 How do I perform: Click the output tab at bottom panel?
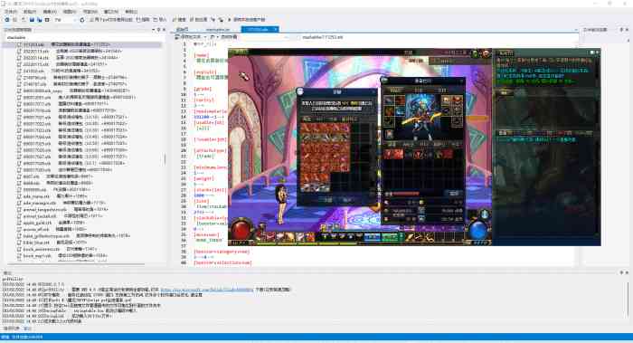click(x=27, y=329)
